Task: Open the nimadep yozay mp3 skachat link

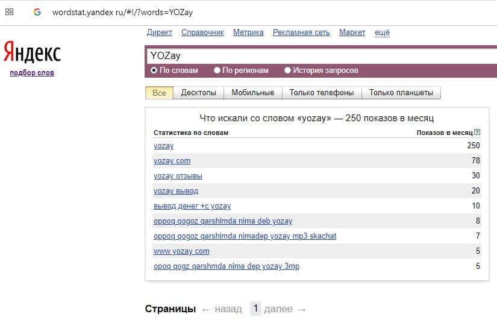Action: click(245, 236)
